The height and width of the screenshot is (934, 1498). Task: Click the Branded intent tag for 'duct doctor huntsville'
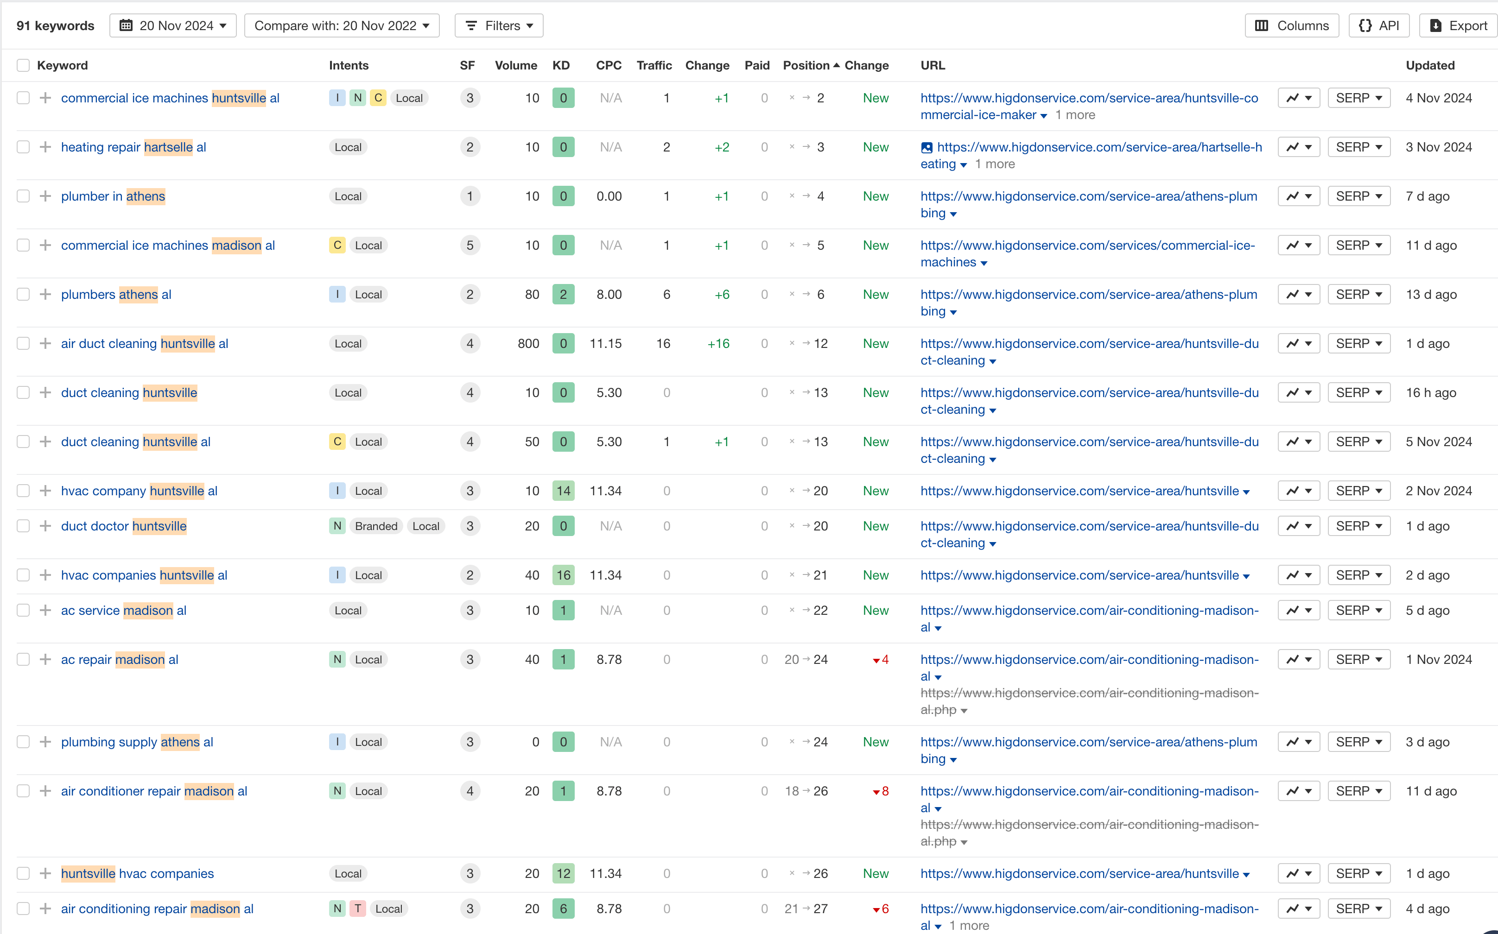376,526
